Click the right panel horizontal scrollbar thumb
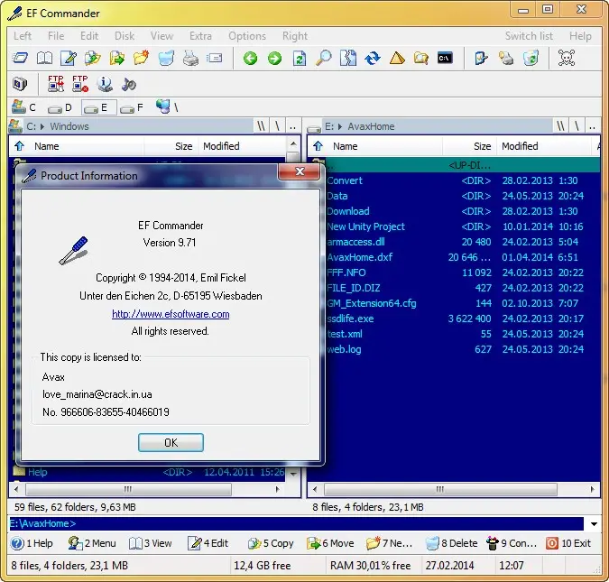 click(440, 489)
